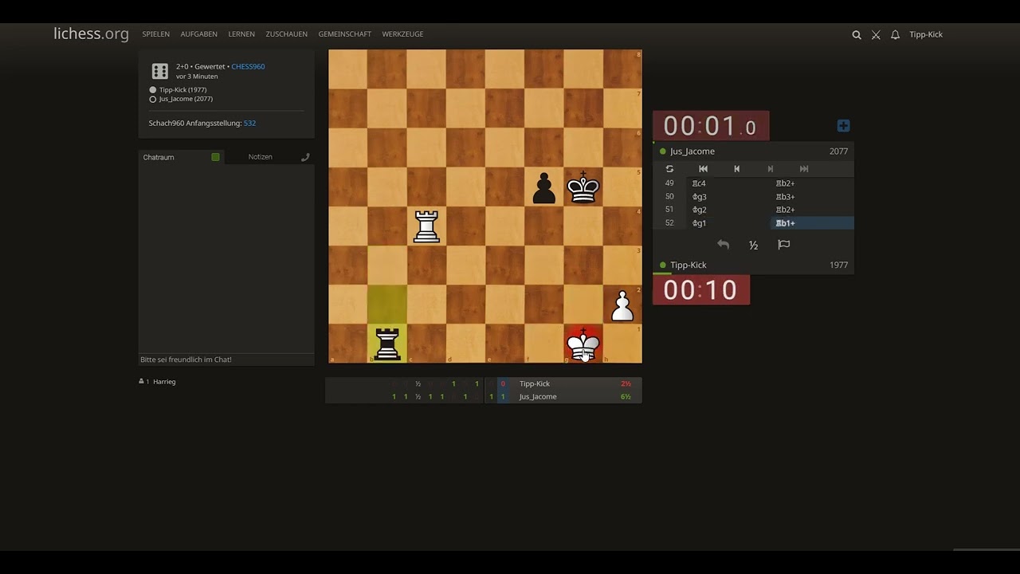Select move 52 Kg1

tap(728, 223)
